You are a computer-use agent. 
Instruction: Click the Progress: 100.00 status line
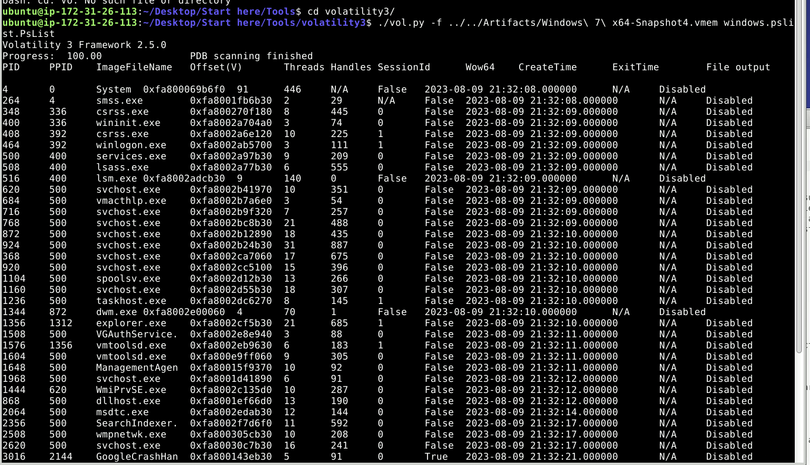(49, 56)
